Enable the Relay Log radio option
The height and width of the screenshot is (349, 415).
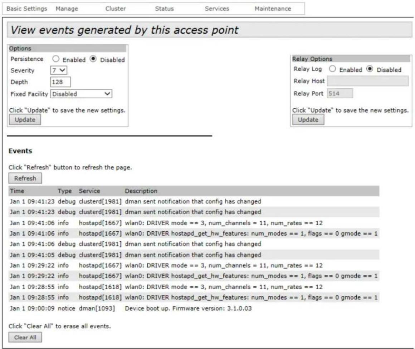coord(332,69)
